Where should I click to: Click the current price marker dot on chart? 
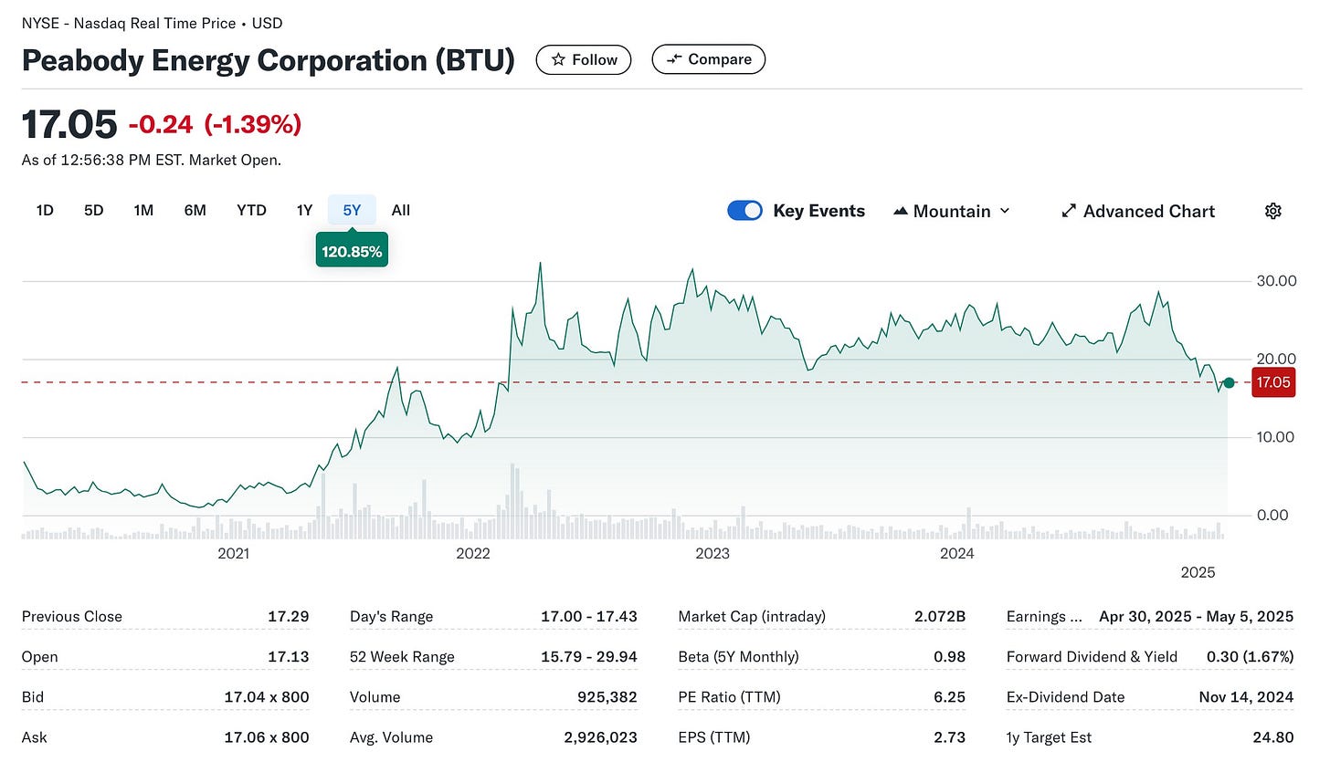pyautogui.click(x=1229, y=382)
